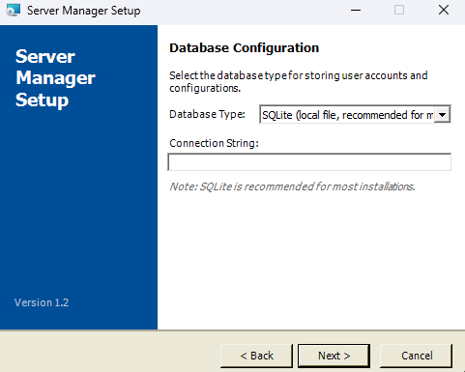Viewport: 465px width, 372px height.
Task: Click the sidebar Server Manager Setup title
Action: (55, 78)
